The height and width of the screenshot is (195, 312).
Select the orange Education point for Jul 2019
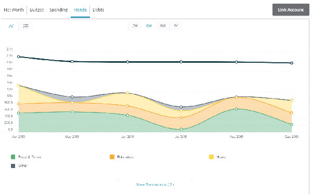[181, 117]
